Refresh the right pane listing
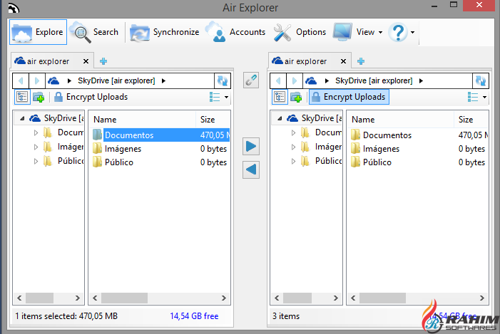This screenshot has width=500, height=334. (480, 81)
